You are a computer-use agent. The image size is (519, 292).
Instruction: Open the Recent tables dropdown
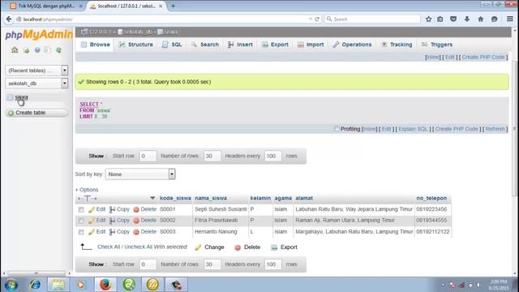(36, 71)
